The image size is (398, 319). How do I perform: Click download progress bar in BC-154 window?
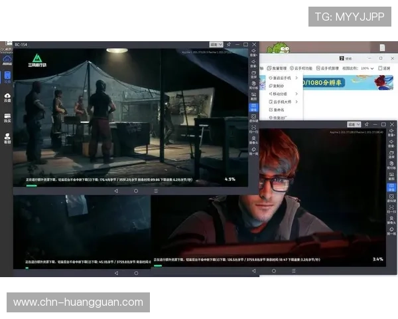tap(31, 185)
